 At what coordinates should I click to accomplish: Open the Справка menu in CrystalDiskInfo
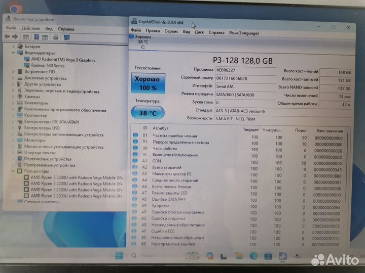click(216, 32)
